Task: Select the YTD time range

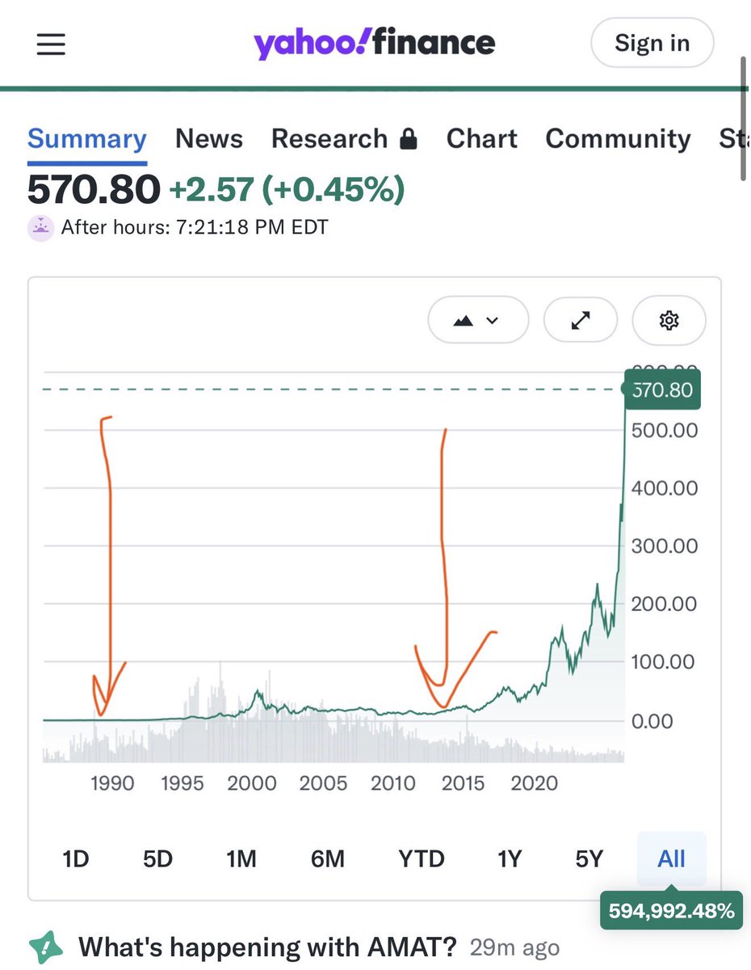Action: [x=422, y=858]
